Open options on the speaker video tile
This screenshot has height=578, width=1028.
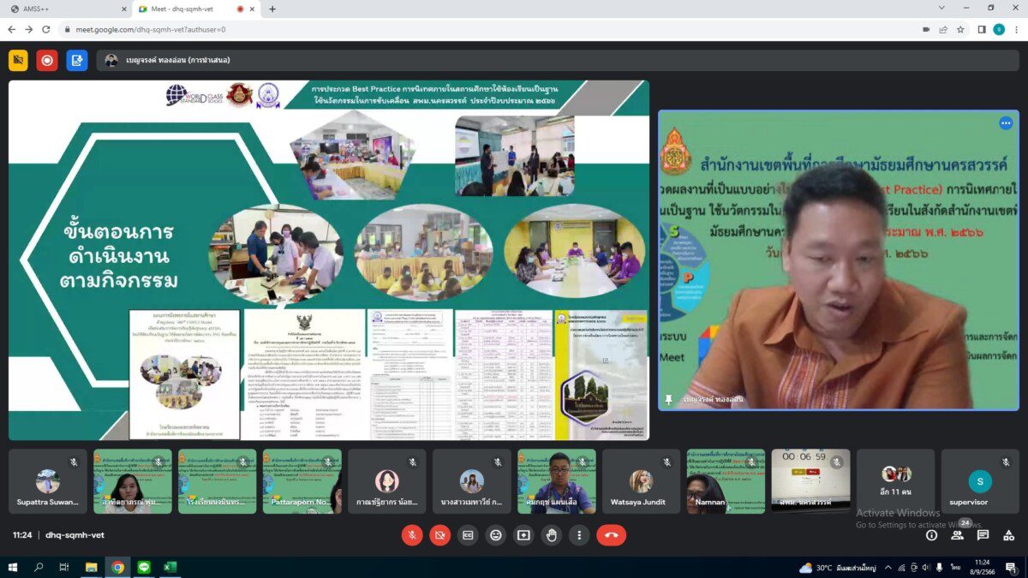tap(1006, 123)
